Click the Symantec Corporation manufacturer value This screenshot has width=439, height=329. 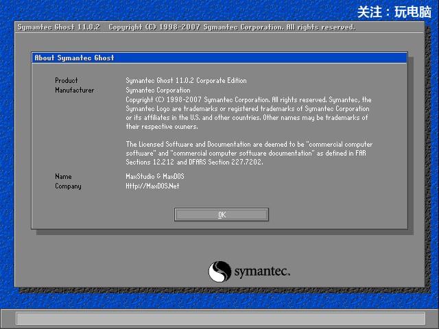[x=158, y=90]
